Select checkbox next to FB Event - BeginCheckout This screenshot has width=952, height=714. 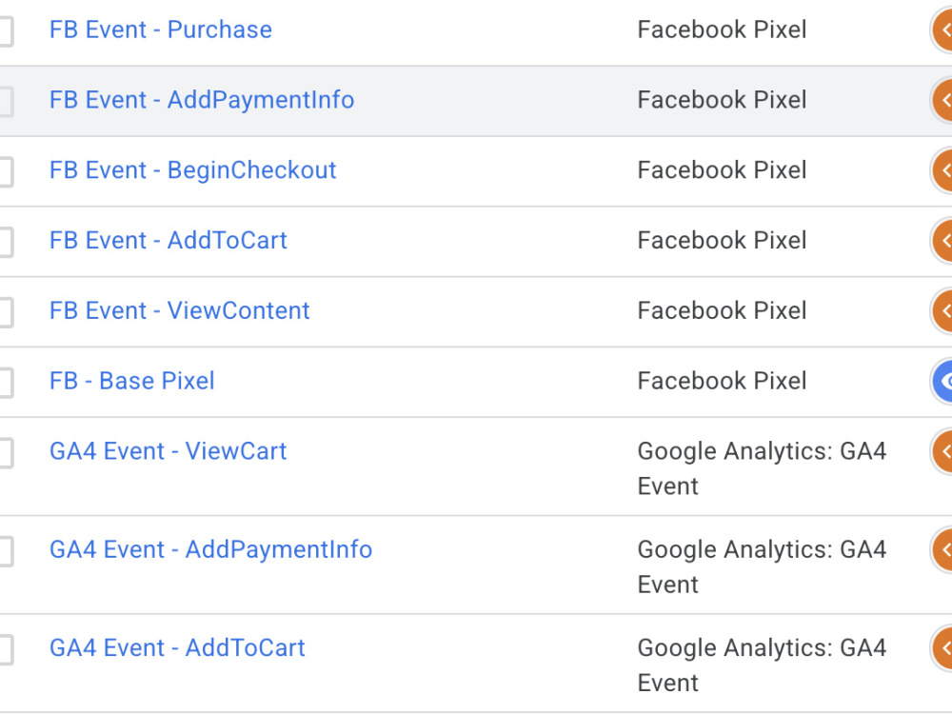pos(6,171)
